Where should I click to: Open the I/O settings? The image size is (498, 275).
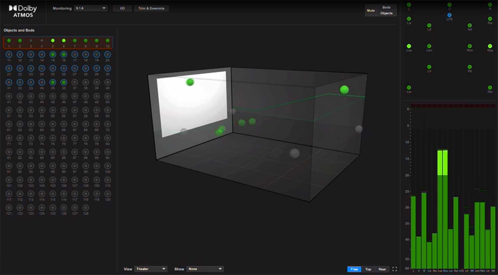[x=122, y=8]
